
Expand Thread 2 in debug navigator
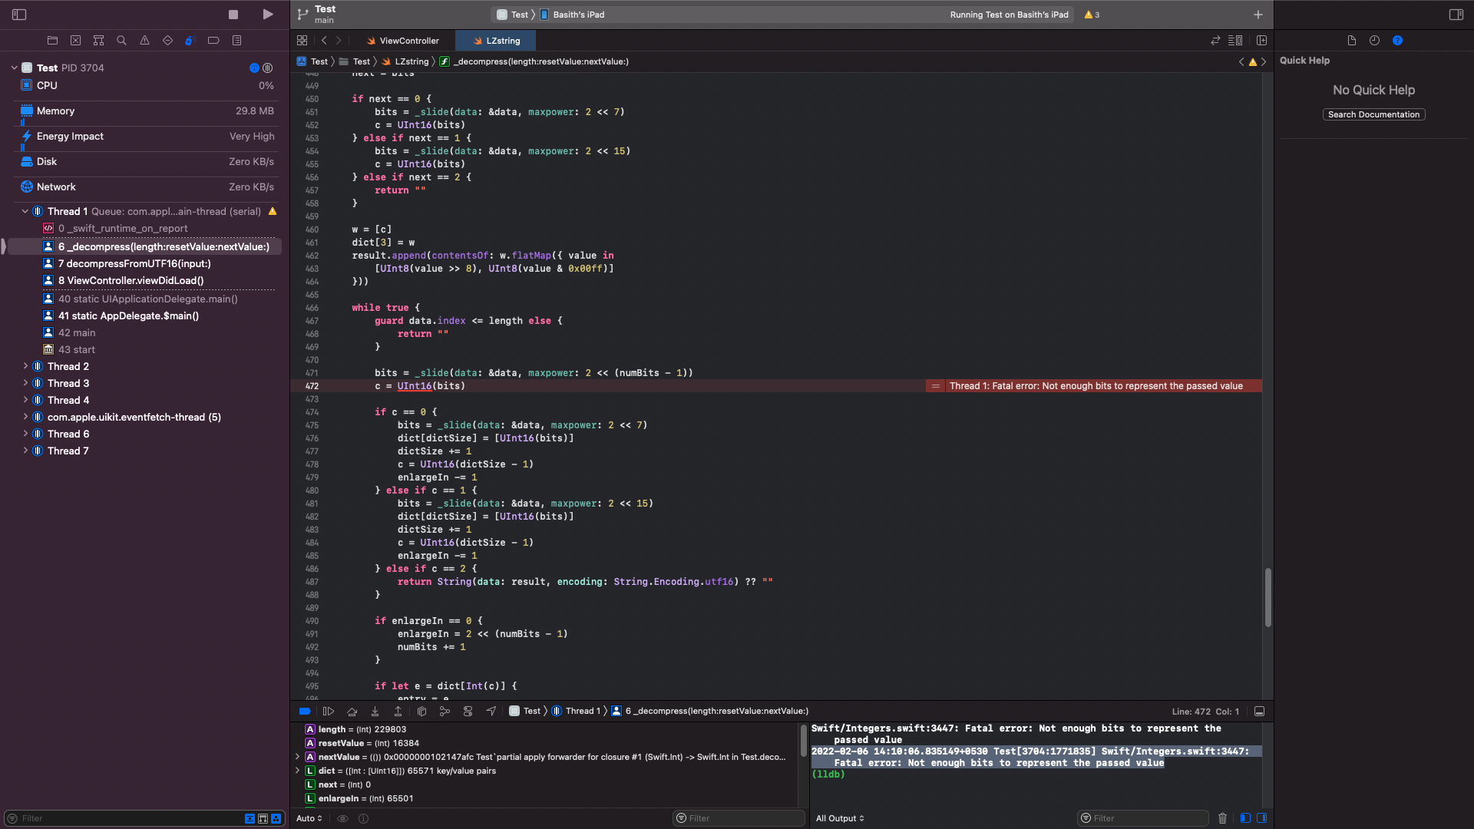pos(25,366)
